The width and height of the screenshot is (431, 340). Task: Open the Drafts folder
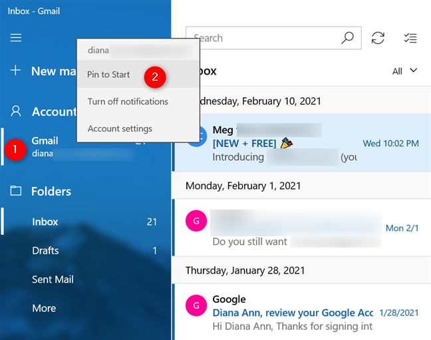[x=86, y=250]
